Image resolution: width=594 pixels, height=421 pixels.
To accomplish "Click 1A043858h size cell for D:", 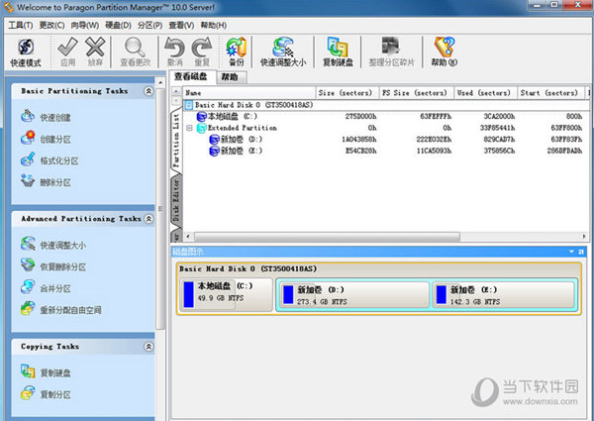I will point(359,140).
